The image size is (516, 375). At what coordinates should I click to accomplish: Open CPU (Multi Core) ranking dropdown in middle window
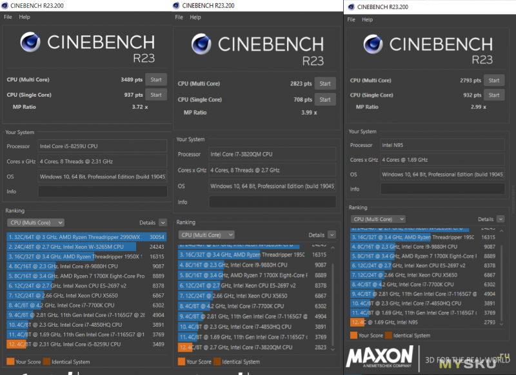(x=206, y=235)
